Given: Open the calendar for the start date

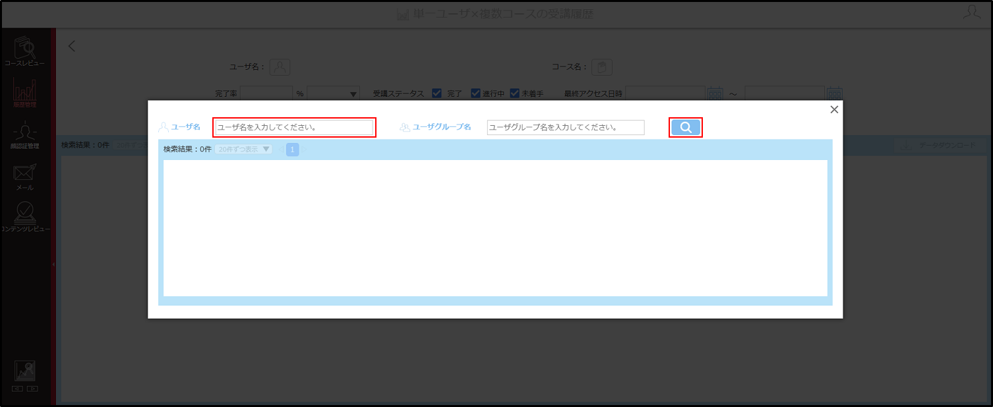Looking at the screenshot, I should [715, 94].
